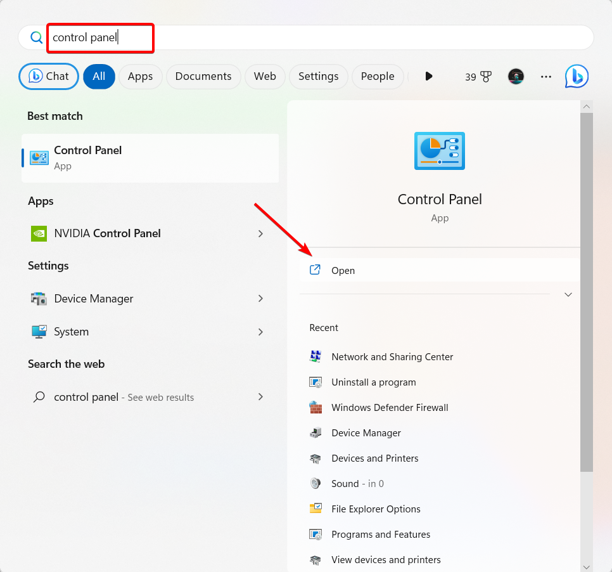
Task: Expand more actions with down chevron
Action: click(568, 295)
